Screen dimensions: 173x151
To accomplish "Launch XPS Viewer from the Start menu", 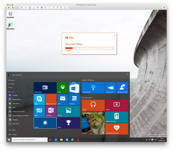I will coord(14,124).
